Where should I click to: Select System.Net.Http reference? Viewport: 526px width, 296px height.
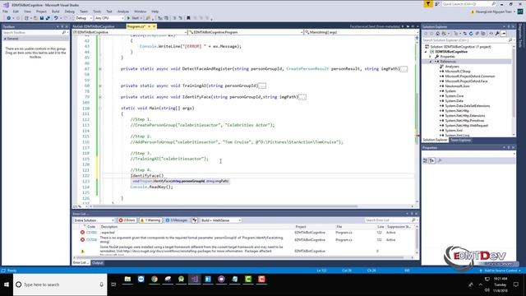[x=457, y=111]
